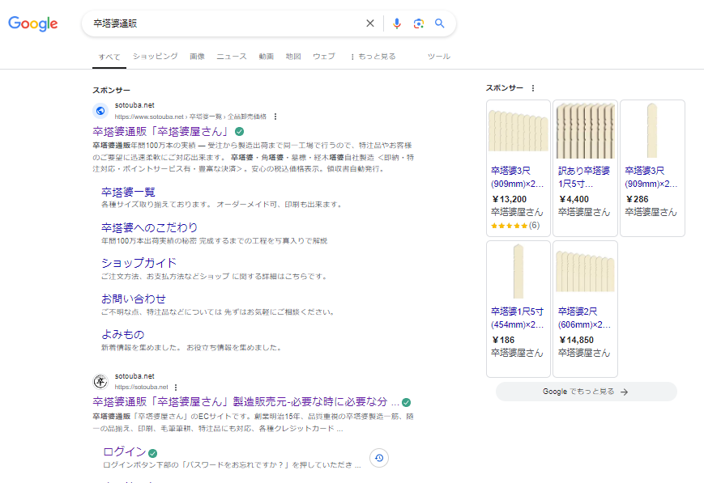Click the ¥286 price text
The width and height of the screenshot is (704, 483).
tap(637, 199)
